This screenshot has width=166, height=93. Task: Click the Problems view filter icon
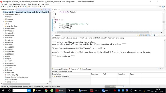[x=158, y=69]
